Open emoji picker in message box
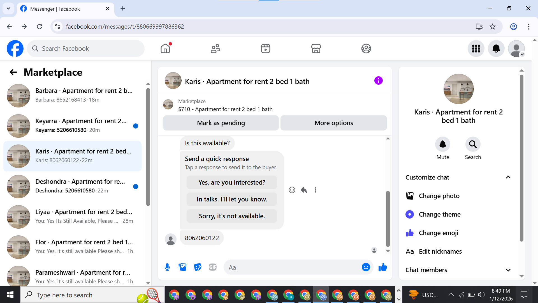538x303 pixels. (366, 267)
